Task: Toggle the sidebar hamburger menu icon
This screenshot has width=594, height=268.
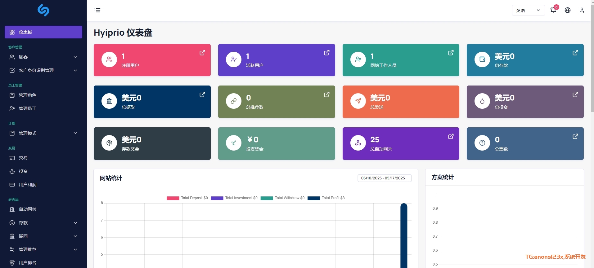Action: click(97, 10)
